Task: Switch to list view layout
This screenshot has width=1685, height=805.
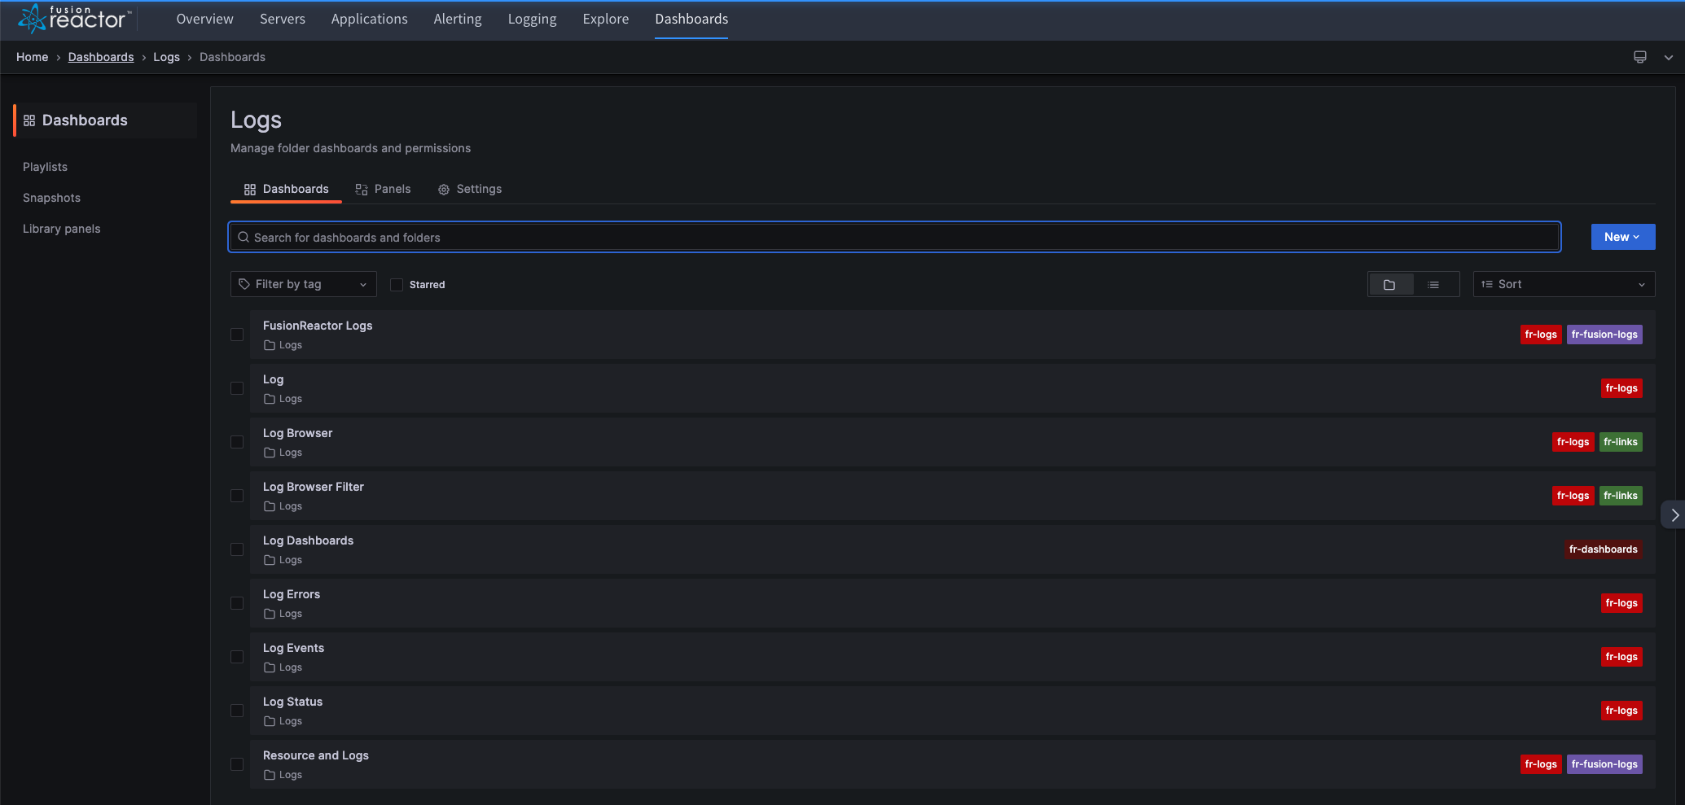Action: (x=1433, y=285)
